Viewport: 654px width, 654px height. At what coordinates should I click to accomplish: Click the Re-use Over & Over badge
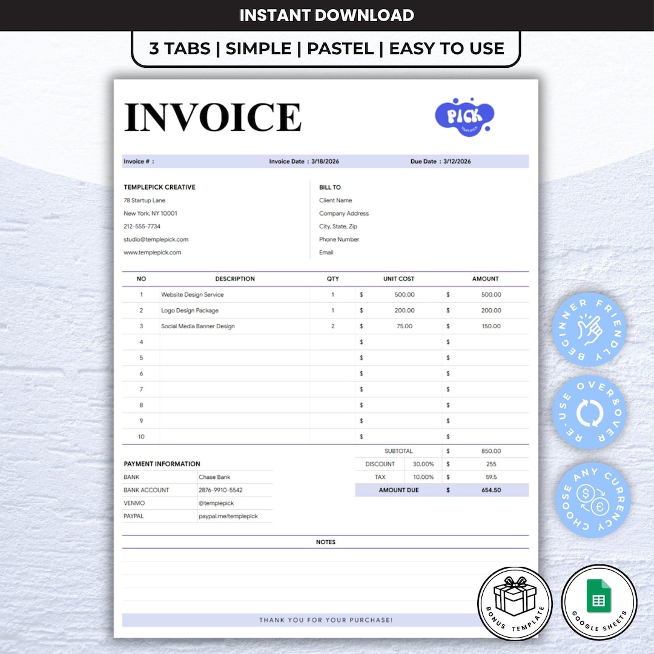pos(589,412)
